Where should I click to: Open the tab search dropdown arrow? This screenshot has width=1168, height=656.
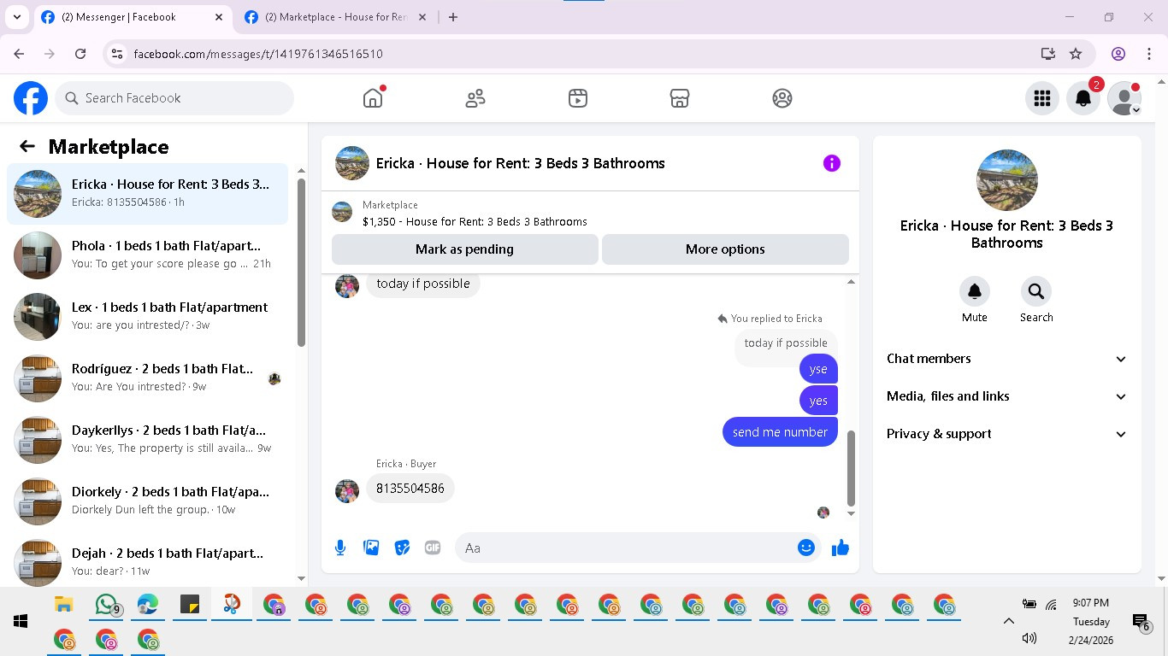16,17
